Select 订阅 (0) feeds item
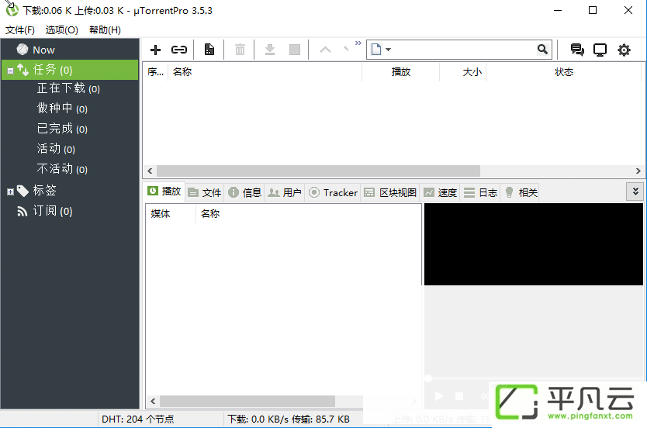 coord(53,211)
